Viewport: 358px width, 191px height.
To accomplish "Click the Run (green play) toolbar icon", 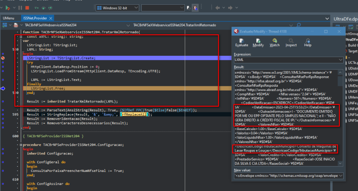I will click(x=8, y=8).
